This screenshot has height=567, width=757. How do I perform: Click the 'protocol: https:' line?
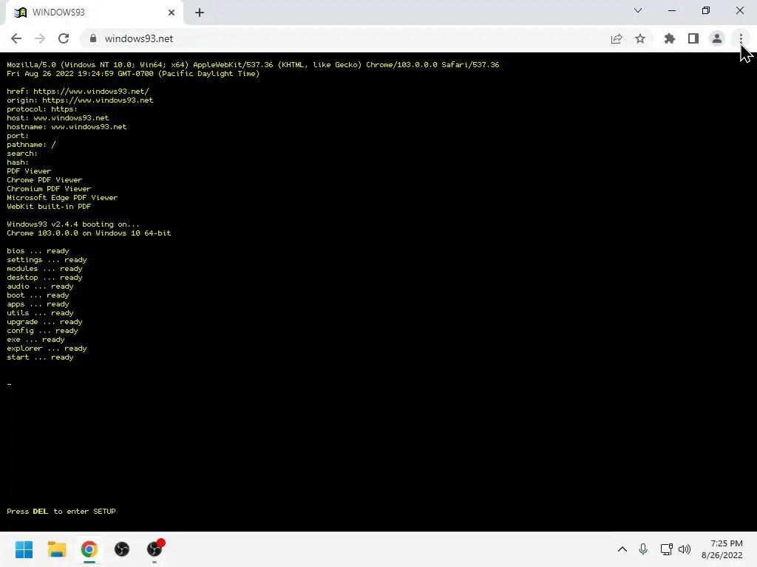pos(42,109)
